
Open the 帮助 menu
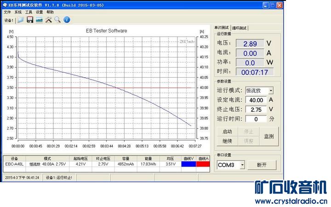(x=50, y=12)
